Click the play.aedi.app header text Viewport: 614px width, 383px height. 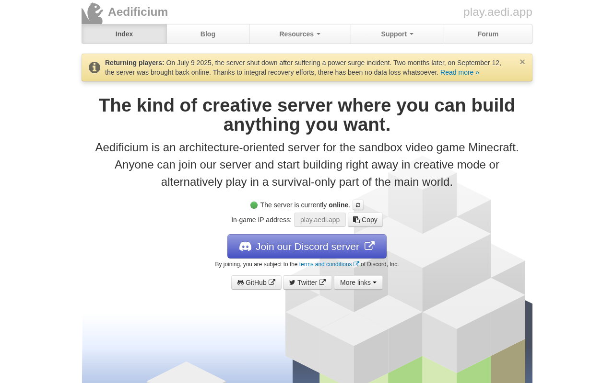[497, 12]
